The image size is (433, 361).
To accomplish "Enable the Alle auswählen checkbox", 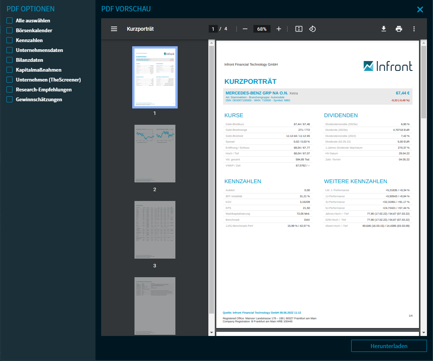I will pos(9,21).
